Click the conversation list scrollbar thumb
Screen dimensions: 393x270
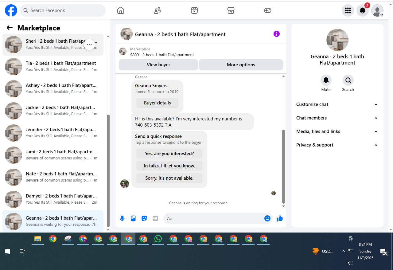pos(108,170)
